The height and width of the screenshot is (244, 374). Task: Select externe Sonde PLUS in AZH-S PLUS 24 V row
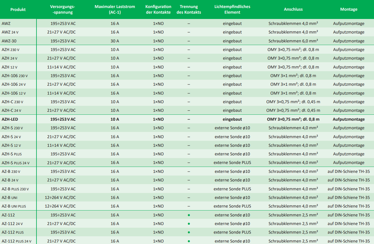click(232, 162)
